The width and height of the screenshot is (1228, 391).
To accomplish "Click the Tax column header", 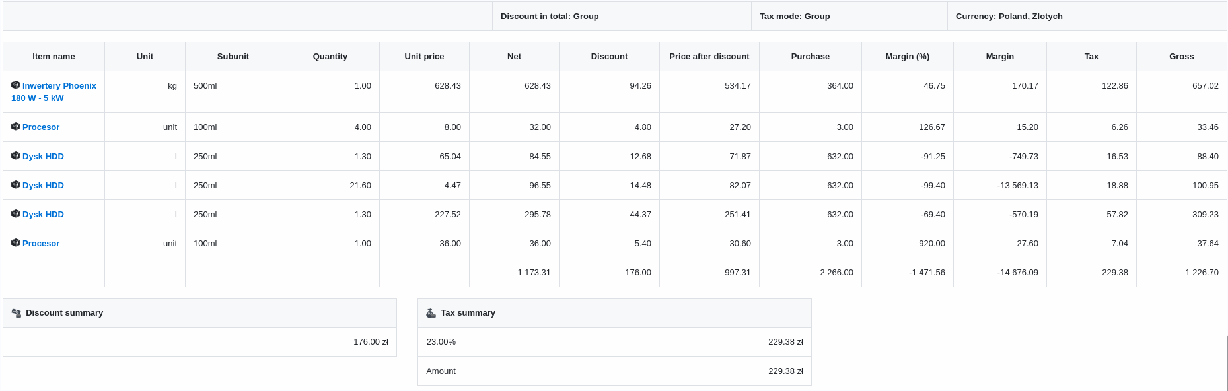I will tap(1091, 57).
